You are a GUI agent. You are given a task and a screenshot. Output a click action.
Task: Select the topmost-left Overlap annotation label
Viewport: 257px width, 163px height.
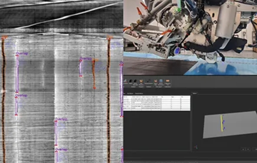(x=22, y=53)
